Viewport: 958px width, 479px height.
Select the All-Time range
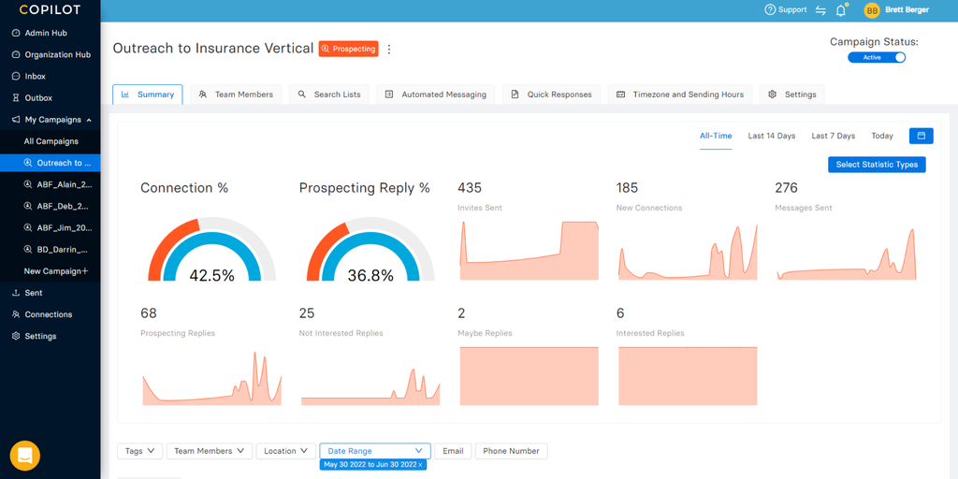[x=716, y=136]
